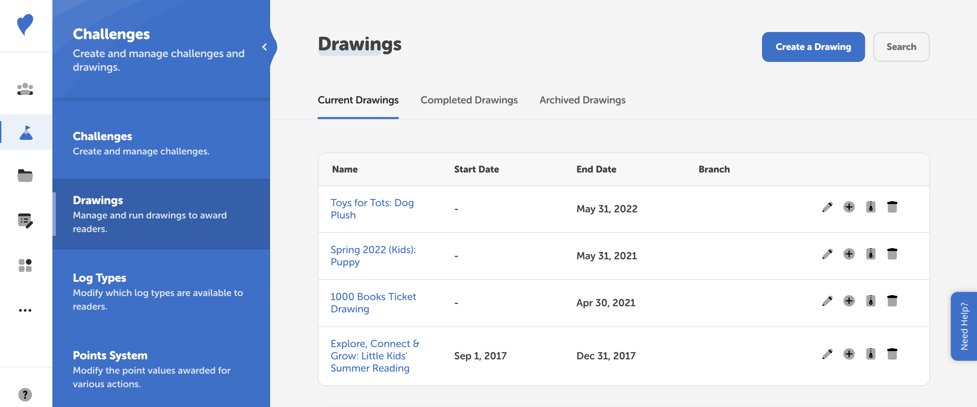The height and width of the screenshot is (407, 977).
Task: Delete the 1000 Books Ticket Drawing
Action: click(x=892, y=302)
